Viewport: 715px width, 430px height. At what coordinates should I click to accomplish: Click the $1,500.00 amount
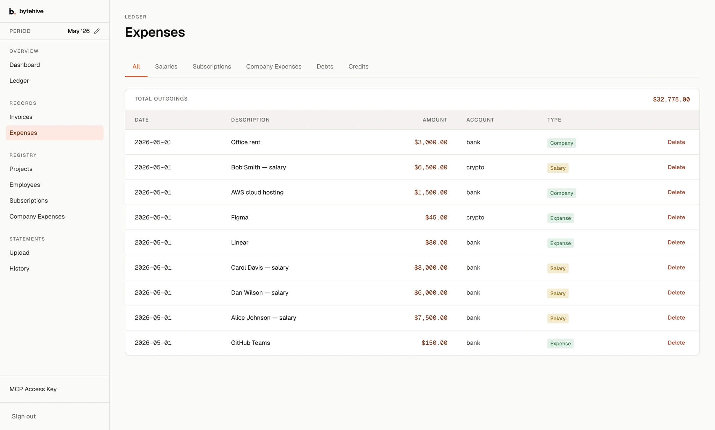(x=430, y=192)
